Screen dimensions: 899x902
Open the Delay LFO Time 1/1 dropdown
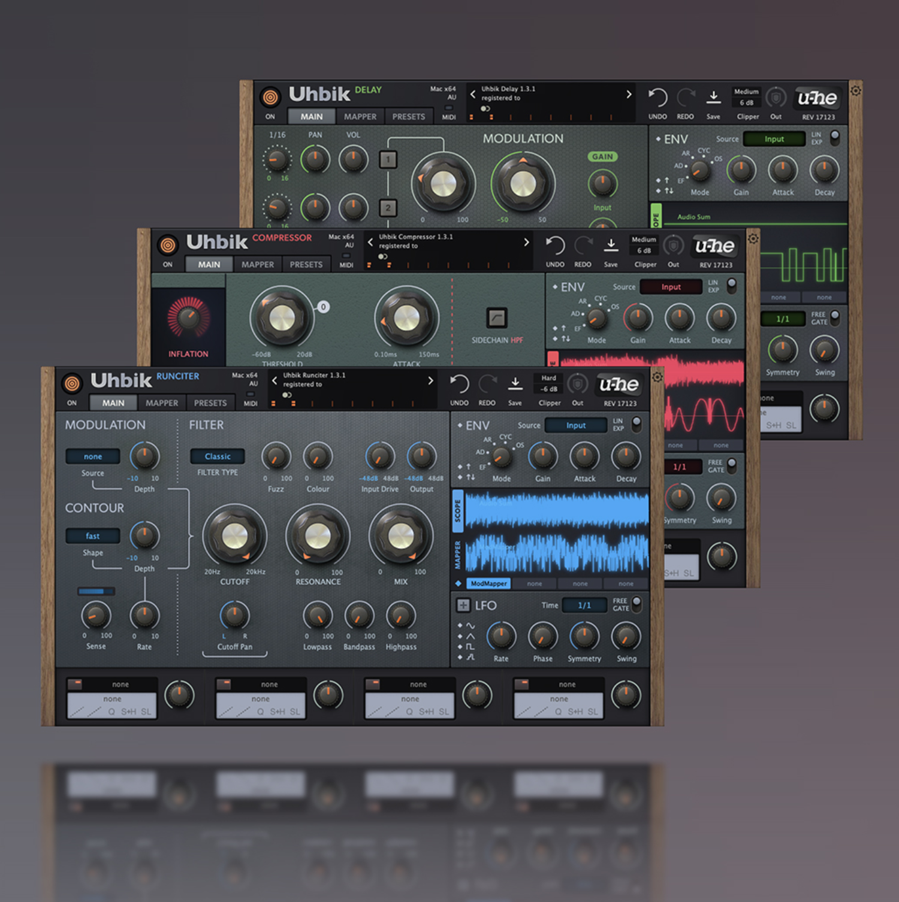point(783,319)
